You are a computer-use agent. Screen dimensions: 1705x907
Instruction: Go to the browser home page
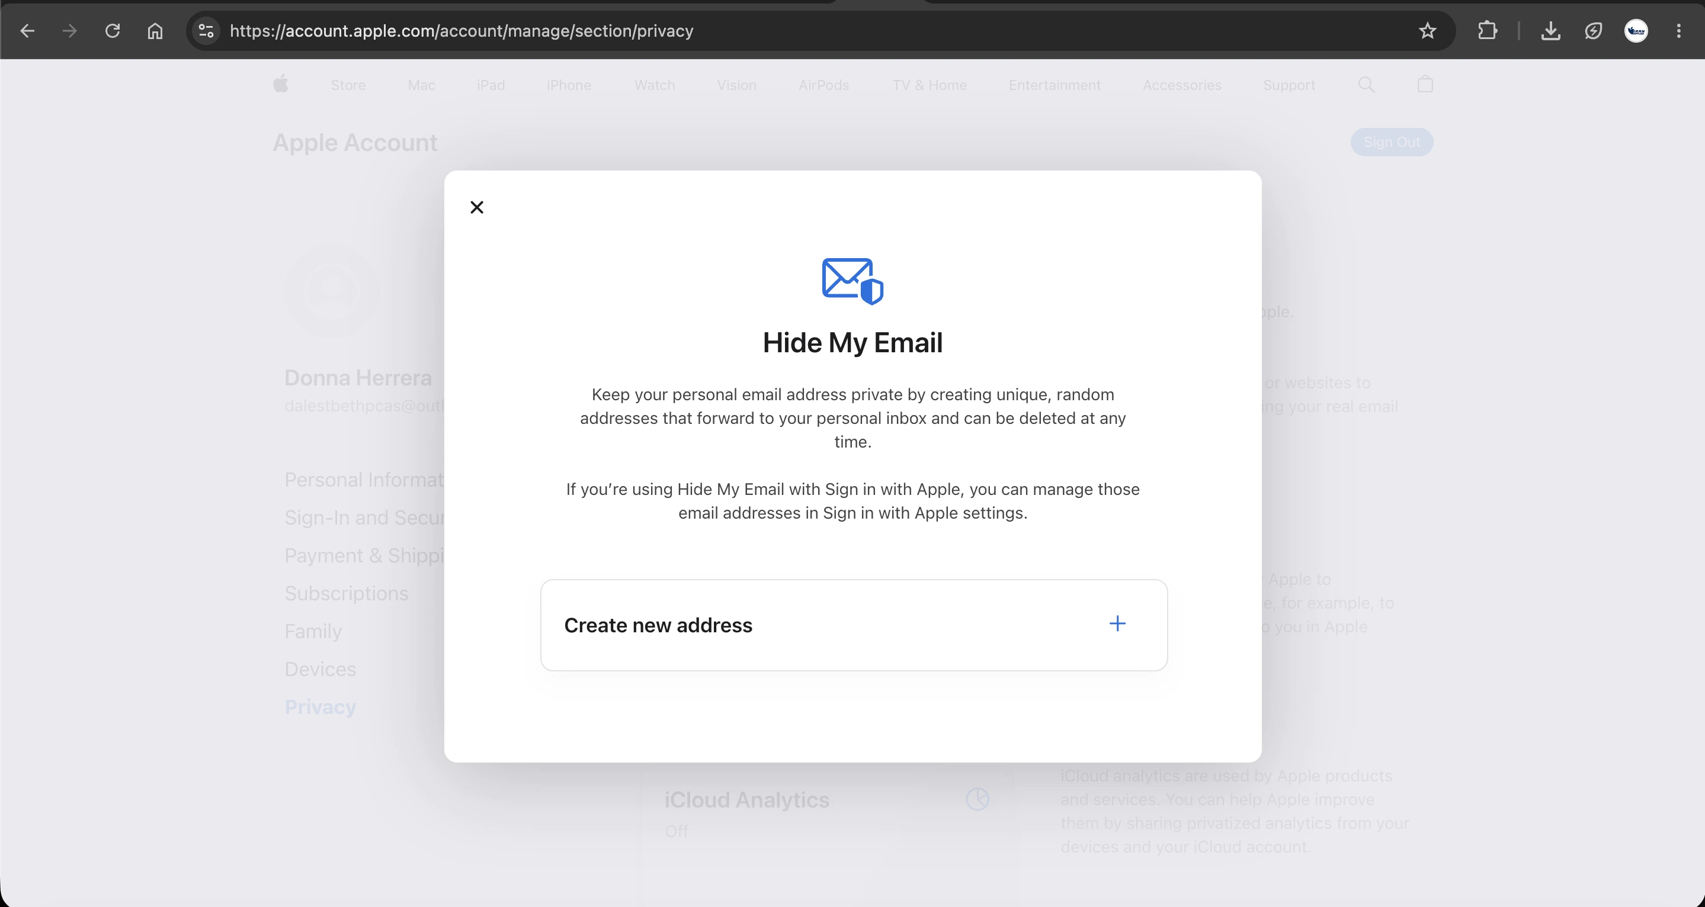(155, 30)
